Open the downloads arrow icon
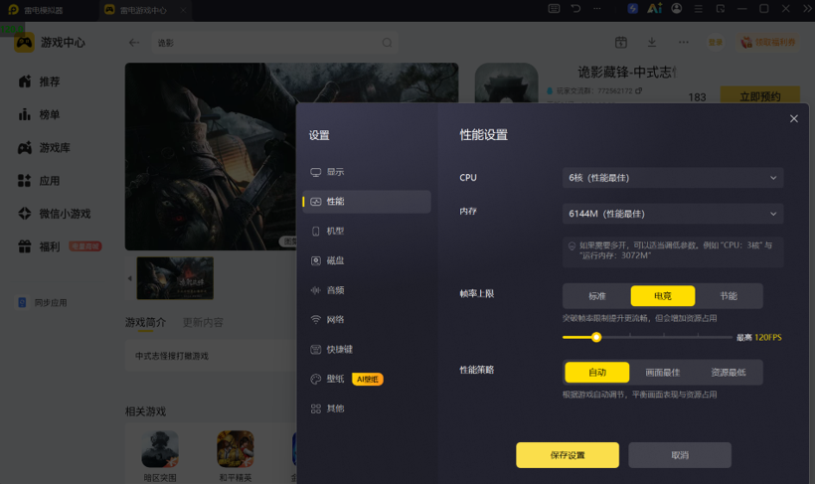The width and height of the screenshot is (815, 484). click(652, 42)
